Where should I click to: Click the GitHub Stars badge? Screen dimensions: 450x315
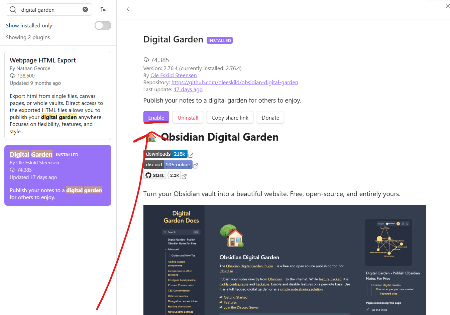pyautogui.click(x=155, y=175)
